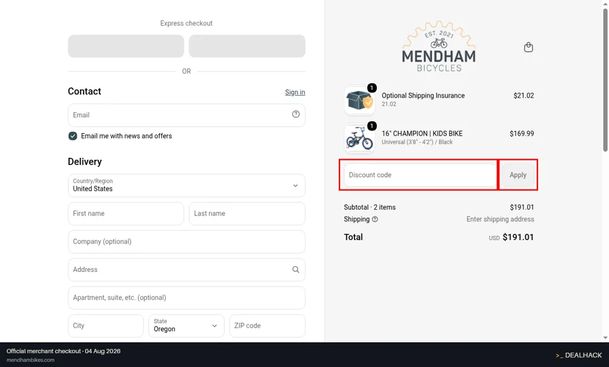Screen dimensions: 609x367
Task: Click the Enter shipping address text
Action: (x=500, y=219)
